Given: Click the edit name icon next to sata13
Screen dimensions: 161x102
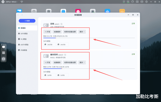Looking at the screenshot, I should pyautogui.click(x=65, y=55).
